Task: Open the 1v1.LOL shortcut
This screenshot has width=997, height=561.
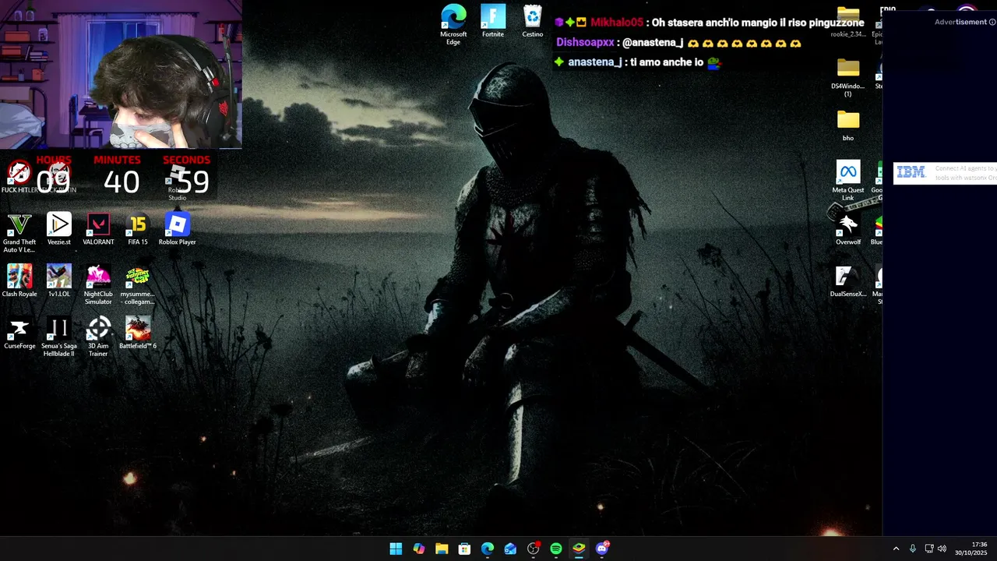Action: coord(59,281)
